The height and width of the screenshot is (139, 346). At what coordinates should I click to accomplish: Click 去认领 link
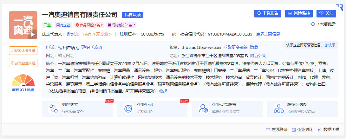click(x=330, y=45)
